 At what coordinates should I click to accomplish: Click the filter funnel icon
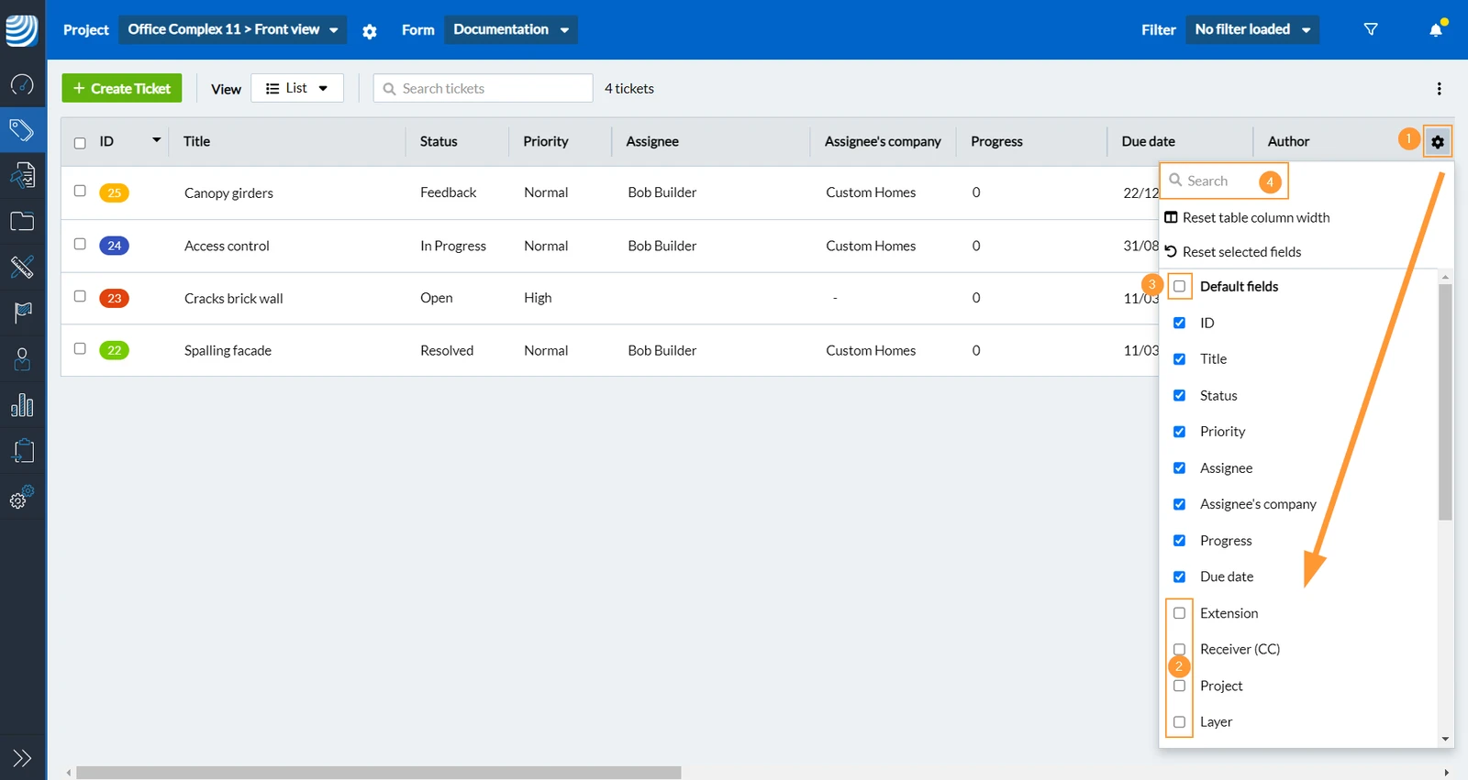(1371, 29)
